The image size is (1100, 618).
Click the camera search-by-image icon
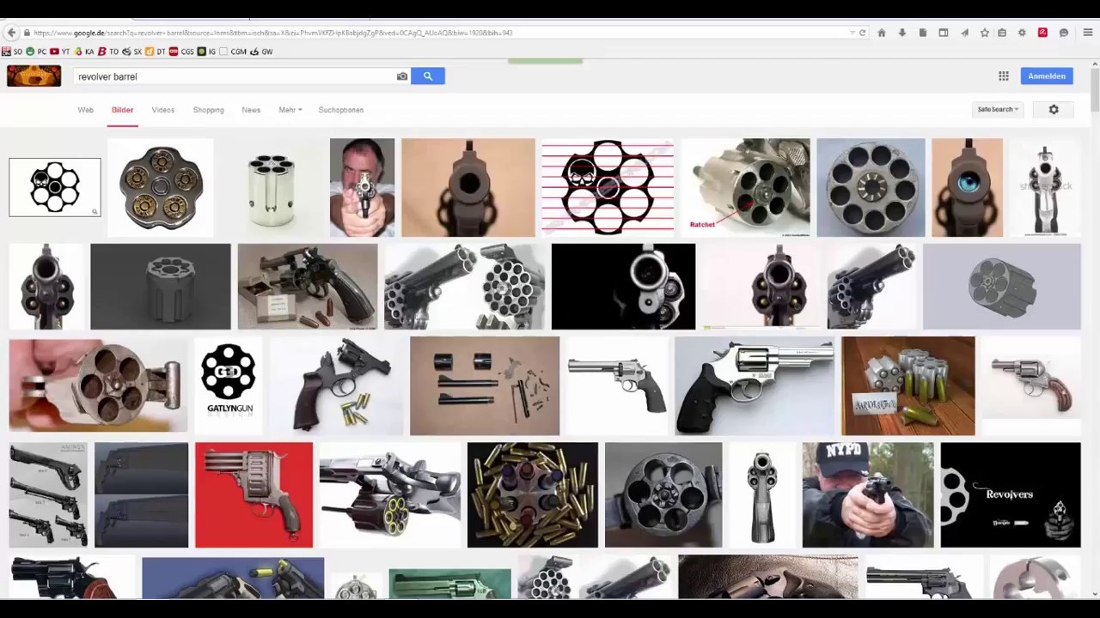point(401,76)
